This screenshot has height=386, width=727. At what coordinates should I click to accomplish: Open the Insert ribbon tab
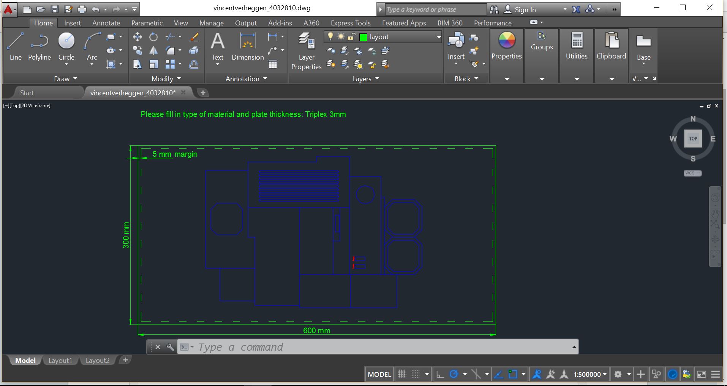pos(73,23)
